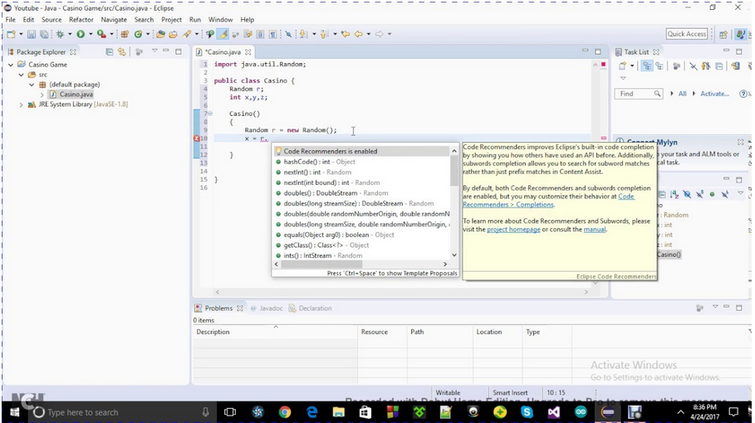Viewport: 755px width, 423px height.
Task: Click the New Java Class toolbar icon
Action: coord(138,34)
